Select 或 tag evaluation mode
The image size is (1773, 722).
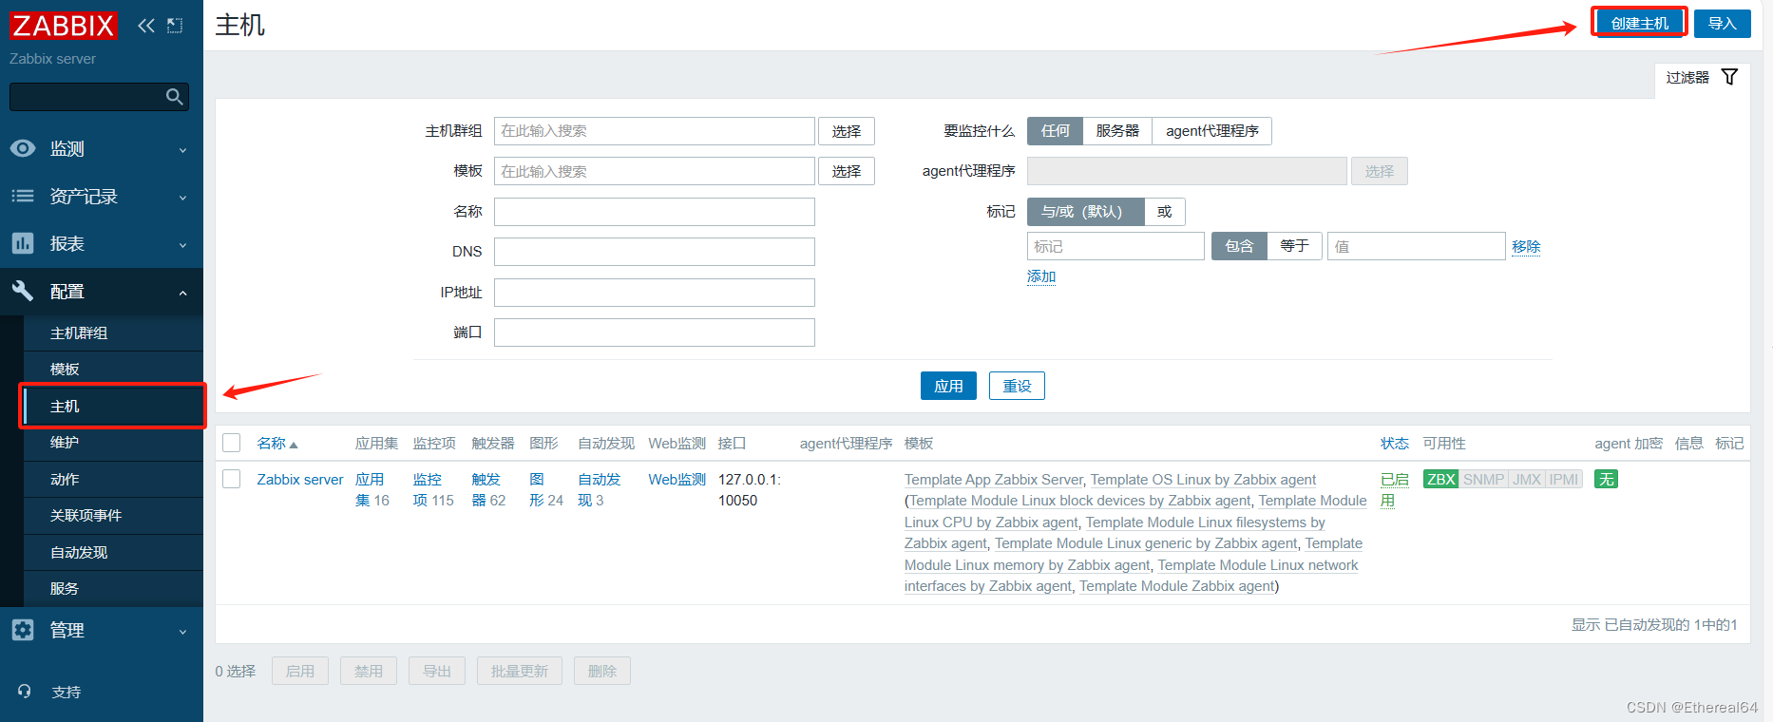[x=1165, y=212]
